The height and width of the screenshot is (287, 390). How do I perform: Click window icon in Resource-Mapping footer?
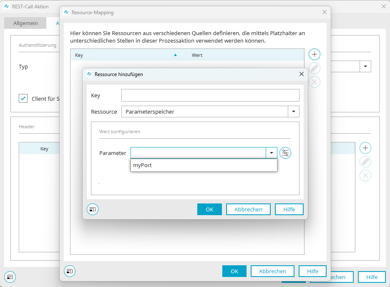[70, 271]
